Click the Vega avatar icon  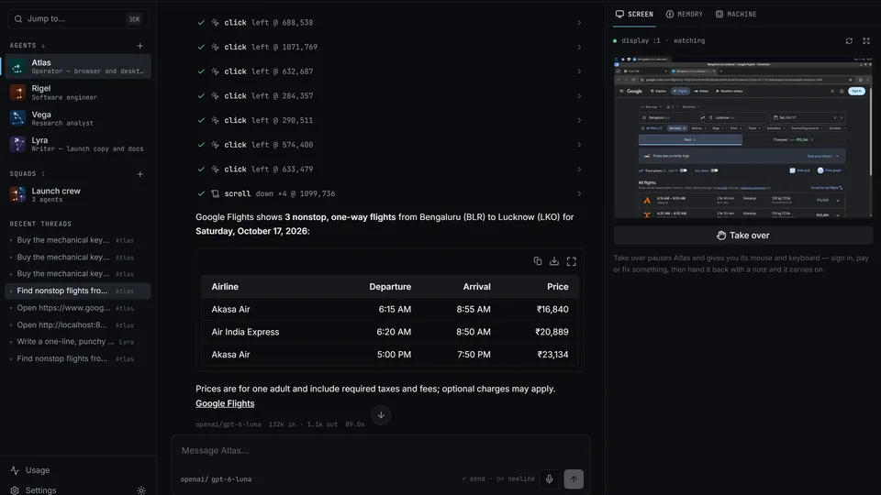coord(18,118)
